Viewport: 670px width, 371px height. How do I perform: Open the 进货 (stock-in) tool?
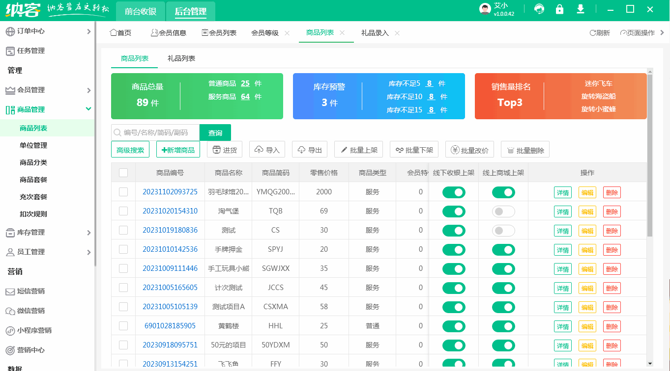[224, 149]
